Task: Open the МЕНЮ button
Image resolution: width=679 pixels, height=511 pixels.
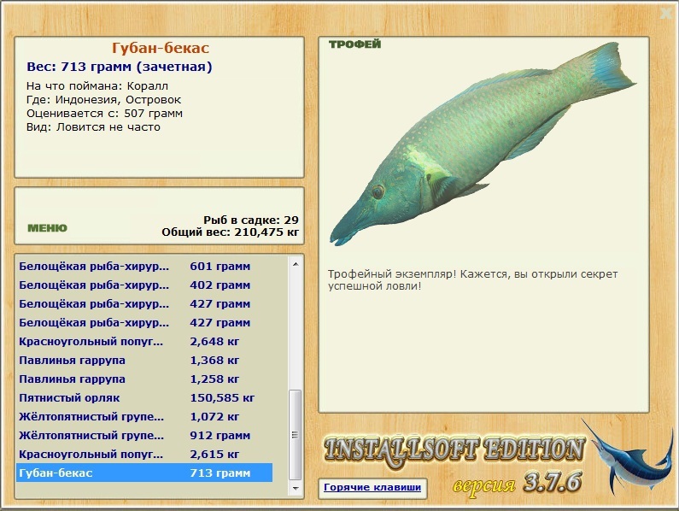Action: (47, 228)
